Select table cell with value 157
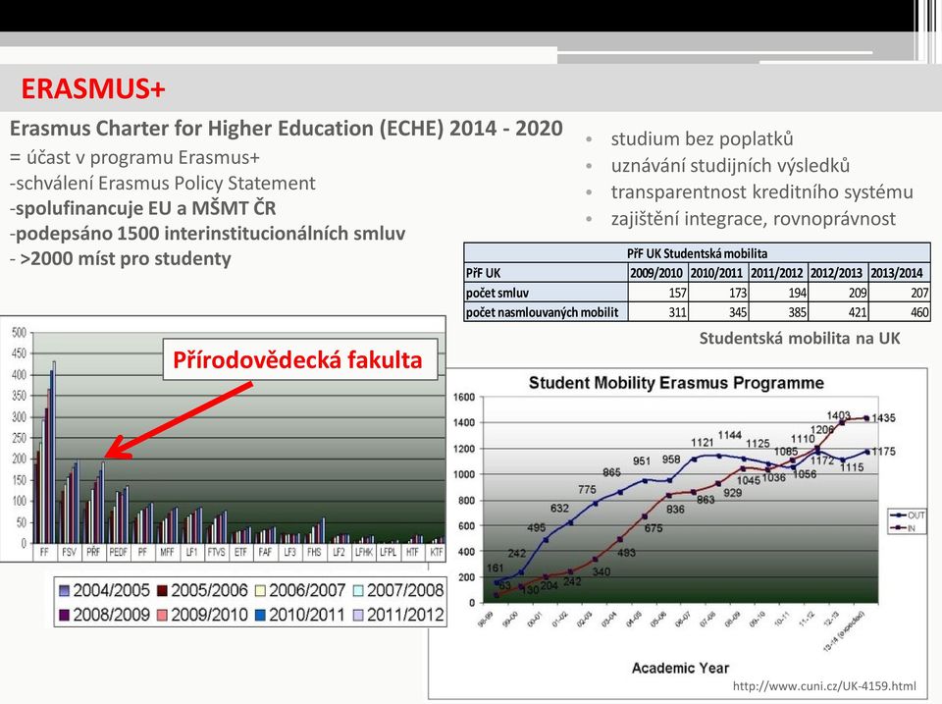942x704 pixels. 657,293
